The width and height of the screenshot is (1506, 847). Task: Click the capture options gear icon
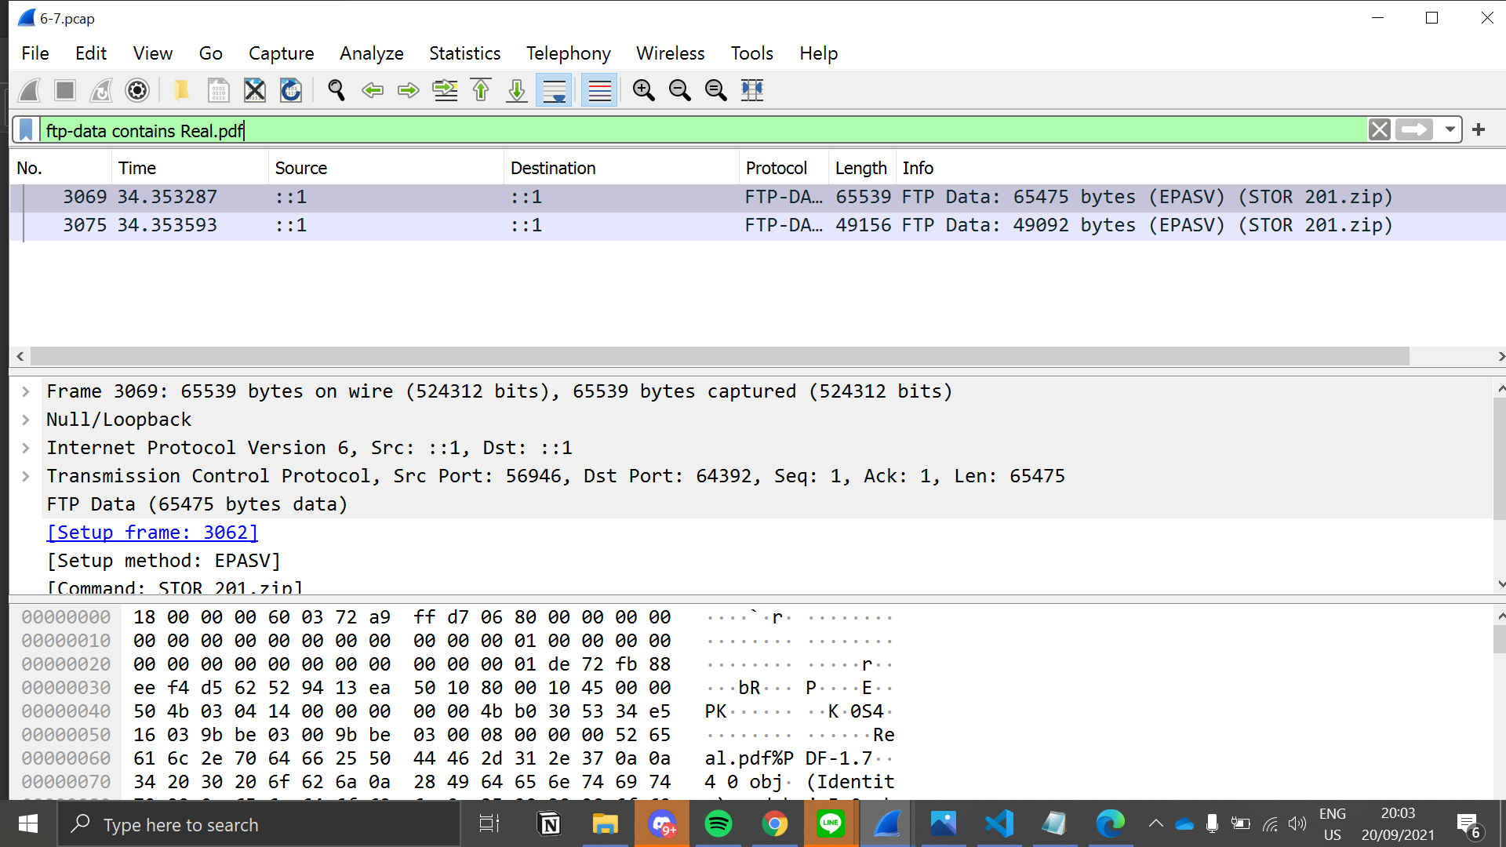click(136, 90)
